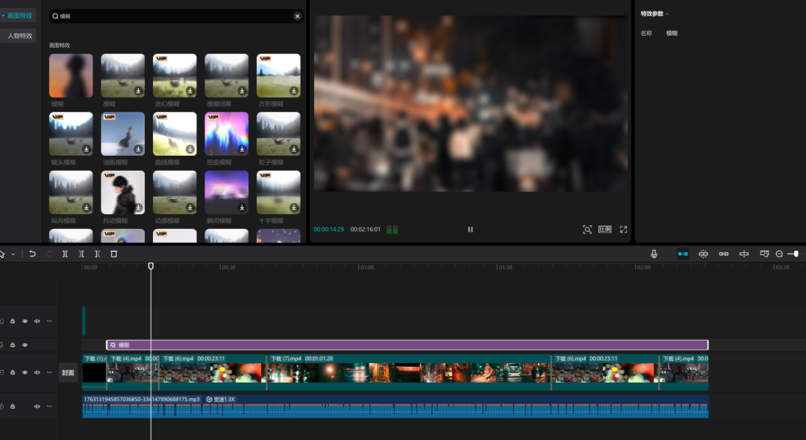
Task: Click the microphone record voiceover icon
Action: point(654,254)
